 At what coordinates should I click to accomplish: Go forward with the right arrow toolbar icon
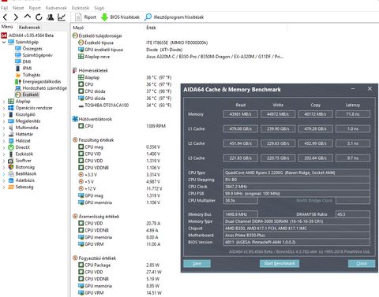click(16, 17)
